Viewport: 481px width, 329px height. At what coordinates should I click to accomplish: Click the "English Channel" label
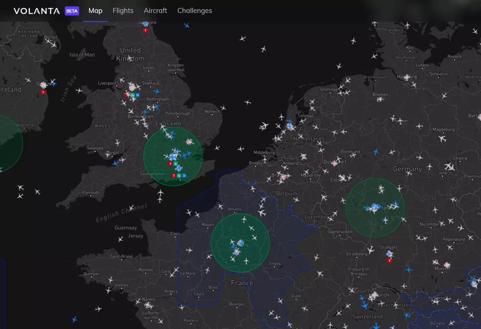click(122, 213)
